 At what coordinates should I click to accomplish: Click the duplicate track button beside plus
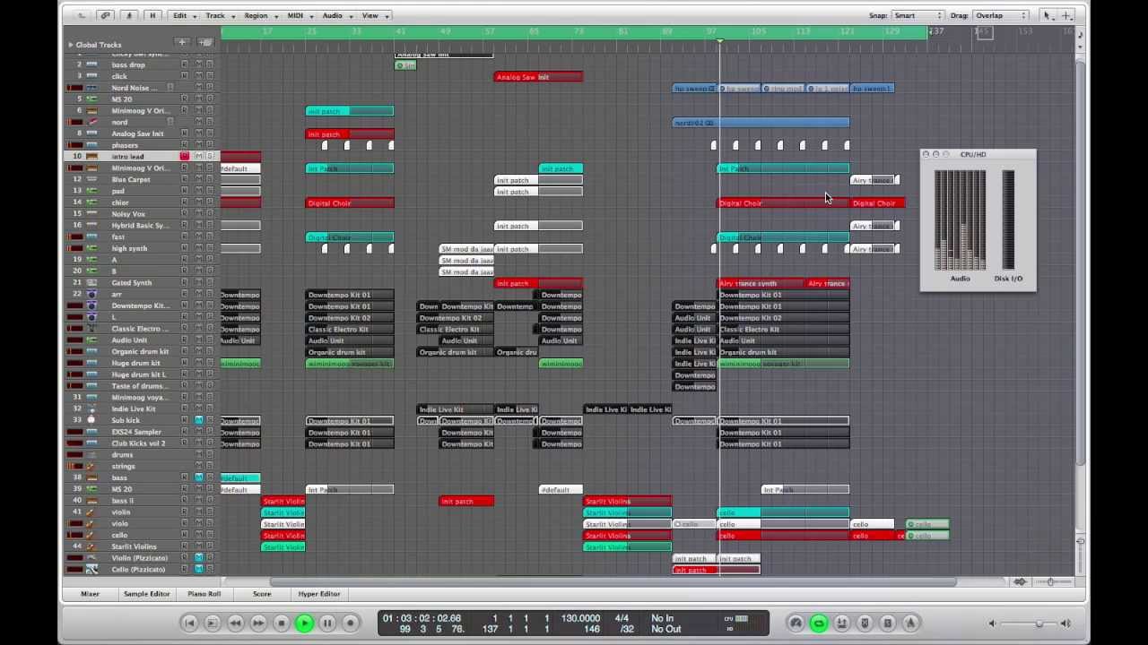pos(205,42)
